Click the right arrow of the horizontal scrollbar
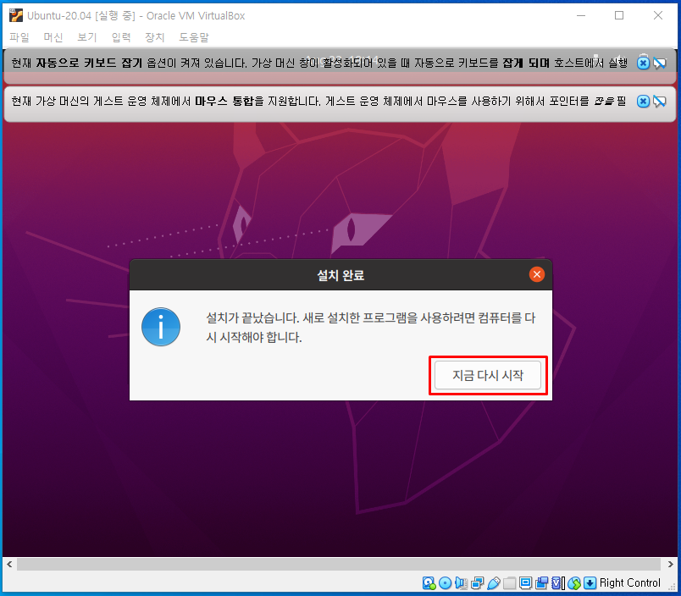 point(669,564)
